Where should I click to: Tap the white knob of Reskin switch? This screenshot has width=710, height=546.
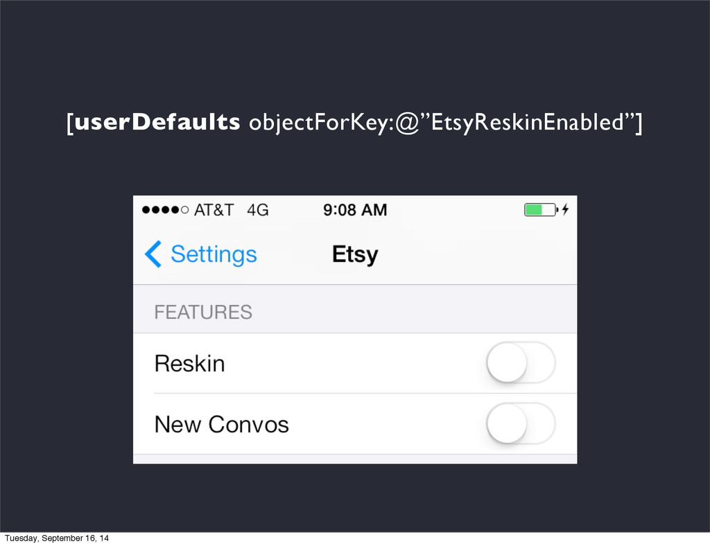tap(507, 363)
